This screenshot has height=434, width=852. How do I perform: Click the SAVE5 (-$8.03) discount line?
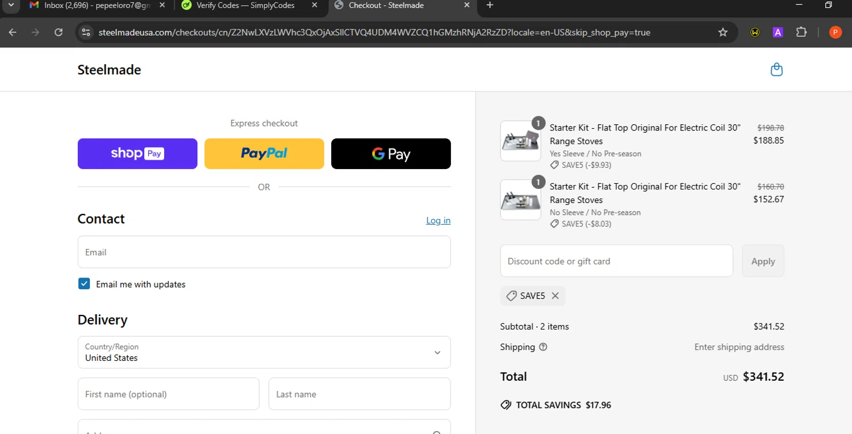(580, 224)
